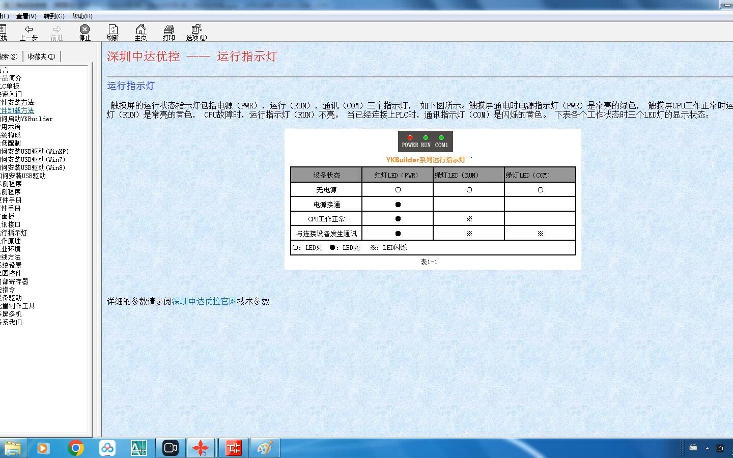Stop loading with the 停止 icon
Image resolution: width=733 pixels, height=458 pixels.
click(84, 33)
